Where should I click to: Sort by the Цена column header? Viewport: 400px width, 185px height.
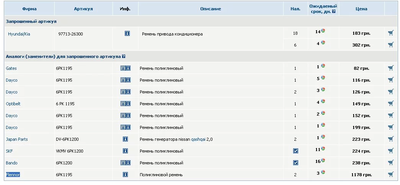click(x=361, y=9)
